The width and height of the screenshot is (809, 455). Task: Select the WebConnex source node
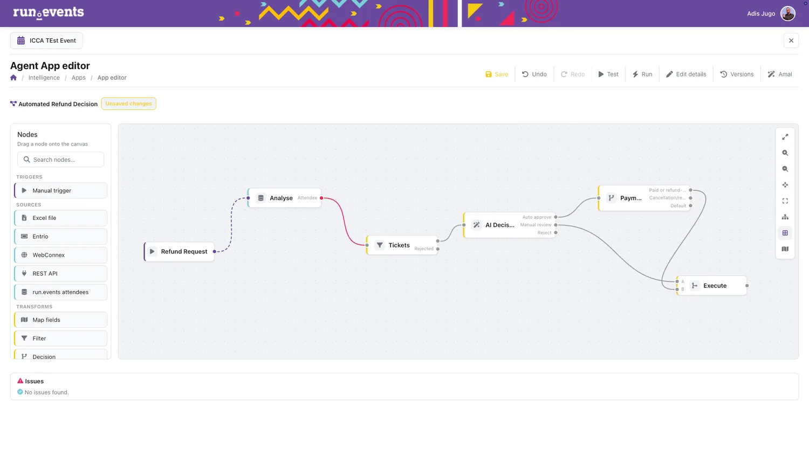(x=60, y=255)
